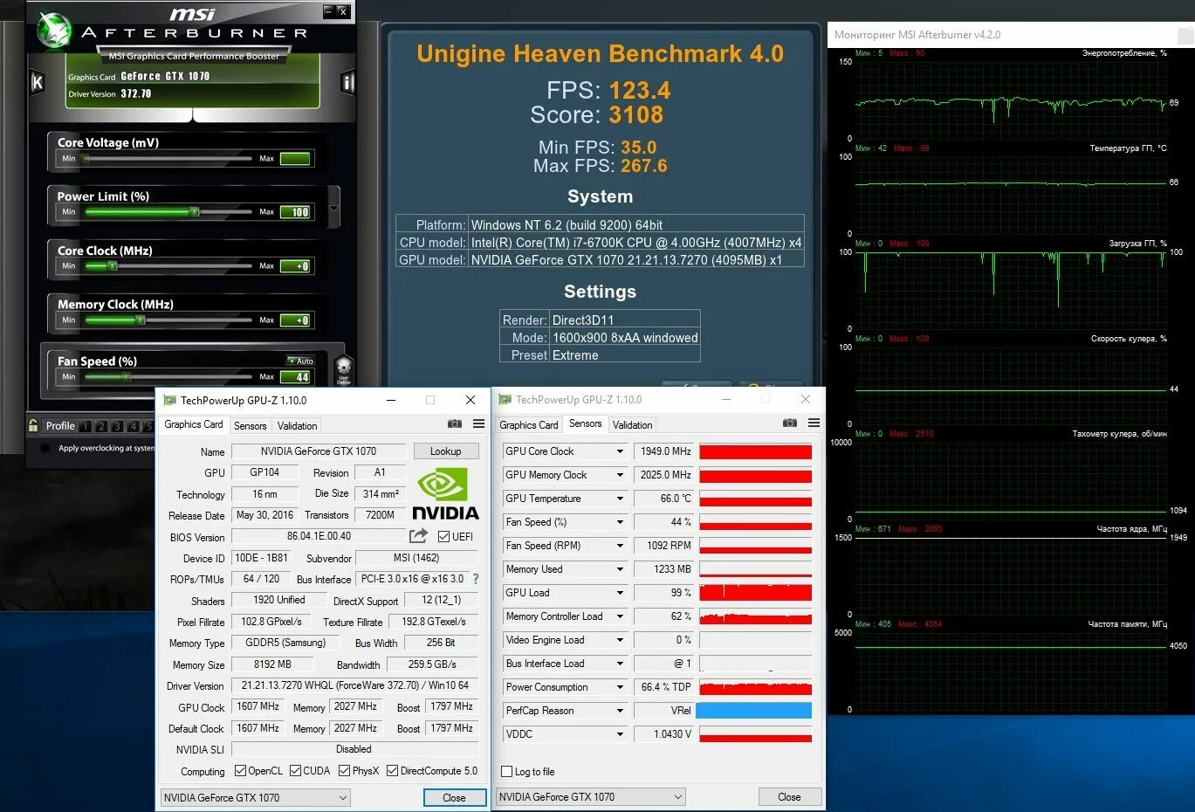
Task: Click GPU-Z Graphics Card window title icon
Action: point(169,400)
